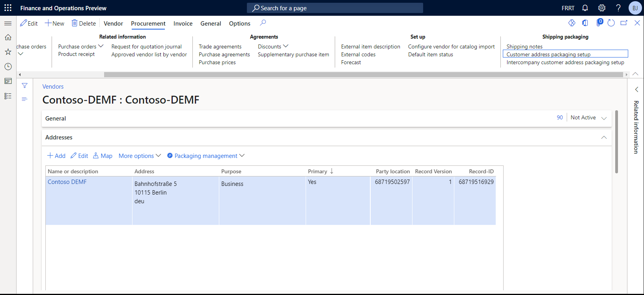Open Favorites star icon in sidebar

coord(8,52)
